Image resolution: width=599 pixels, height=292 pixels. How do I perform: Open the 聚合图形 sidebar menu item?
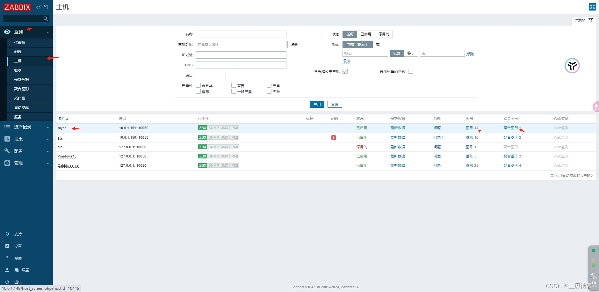[x=30, y=89]
